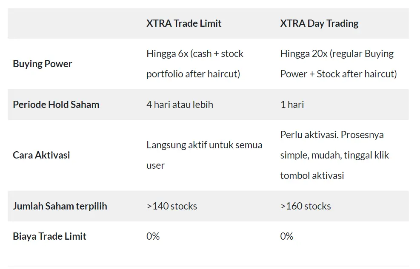Click the Jumlah Saham terpilih row label
This screenshot has height=269, width=420.
pyautogui.click(x=60, y=206)
